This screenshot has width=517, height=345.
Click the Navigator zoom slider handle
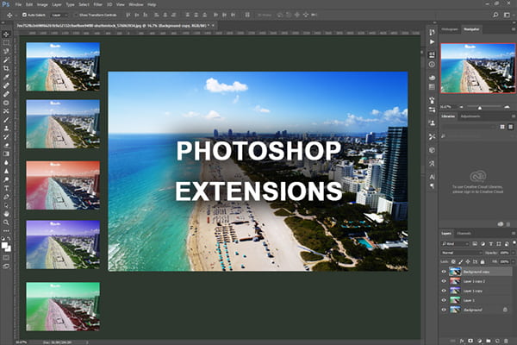pyautogui.click(x=480, y=108)
